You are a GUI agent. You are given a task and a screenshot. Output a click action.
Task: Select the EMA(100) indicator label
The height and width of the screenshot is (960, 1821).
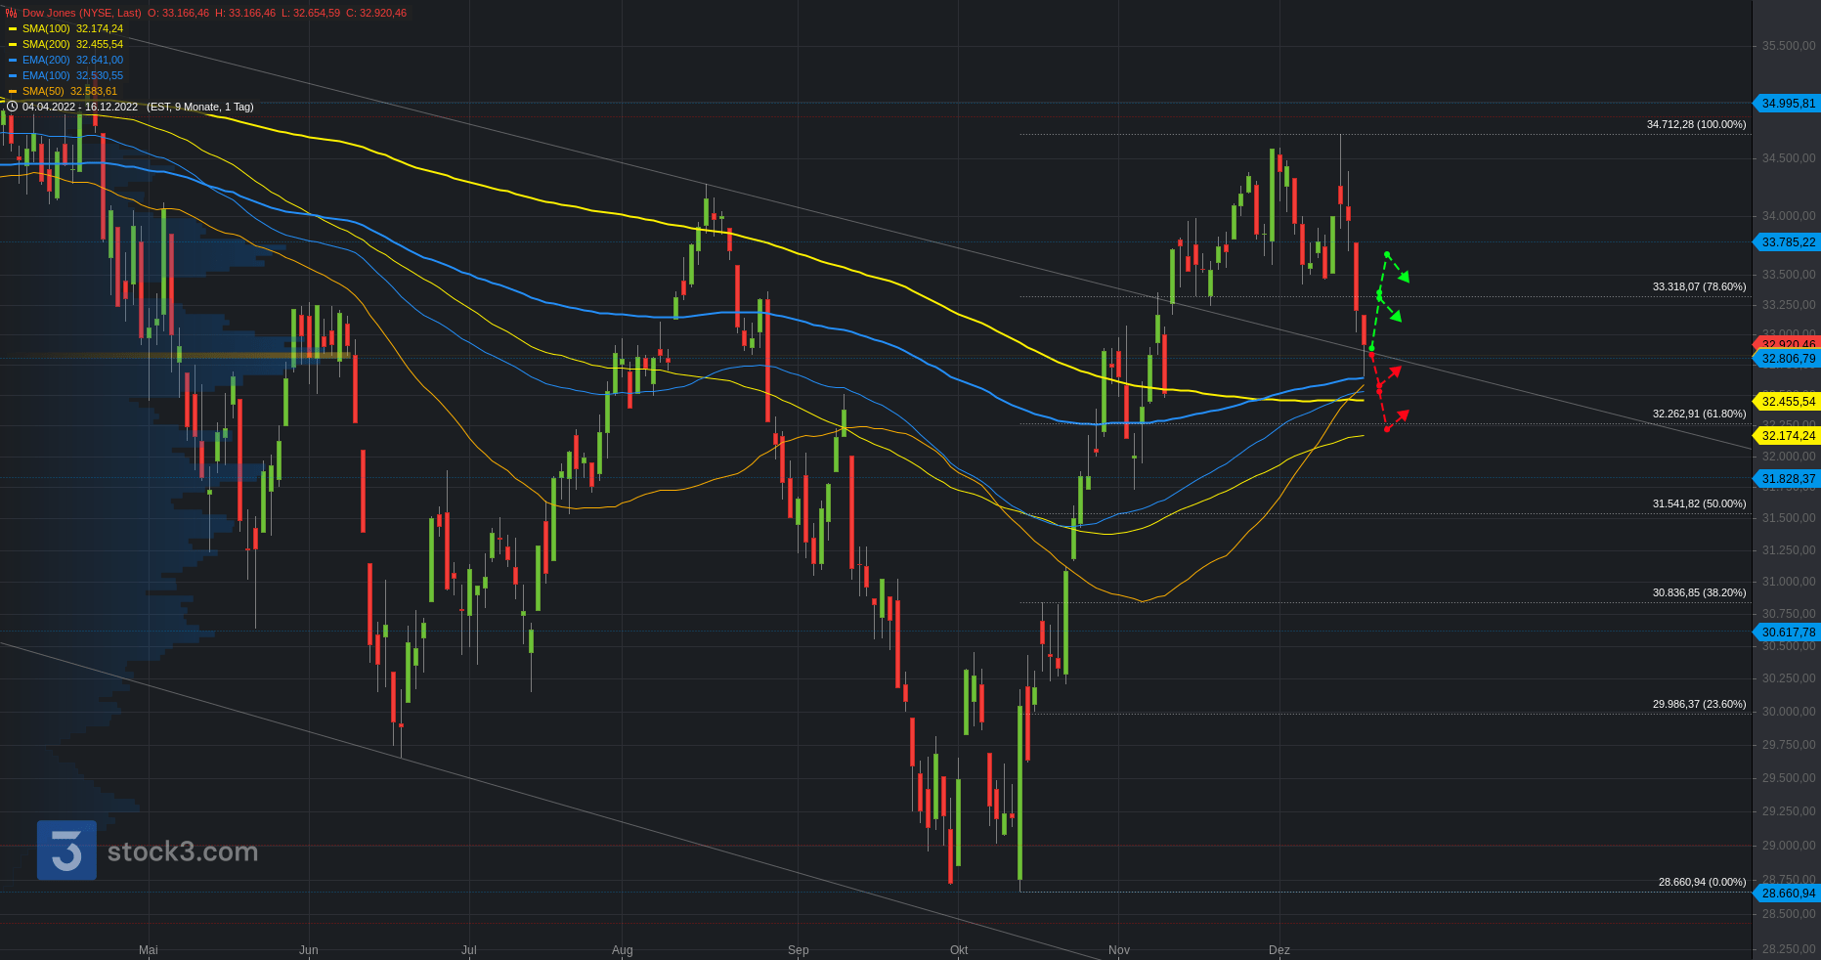tap(46, 75)
